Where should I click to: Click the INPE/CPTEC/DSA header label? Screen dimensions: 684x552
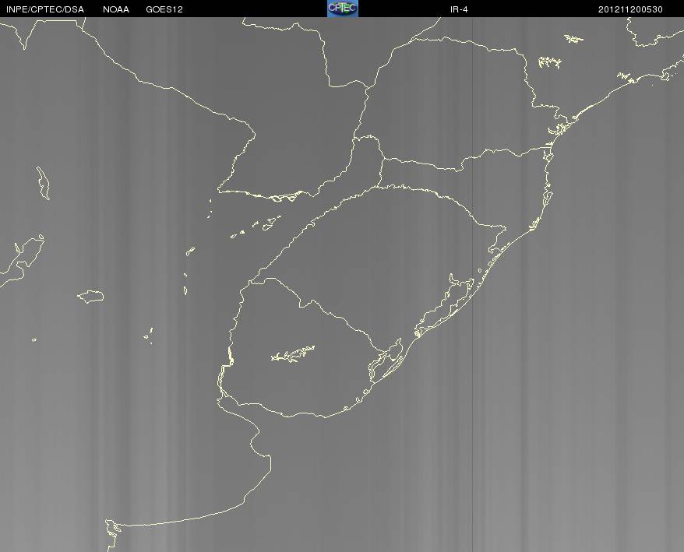[x=45, y=9]
